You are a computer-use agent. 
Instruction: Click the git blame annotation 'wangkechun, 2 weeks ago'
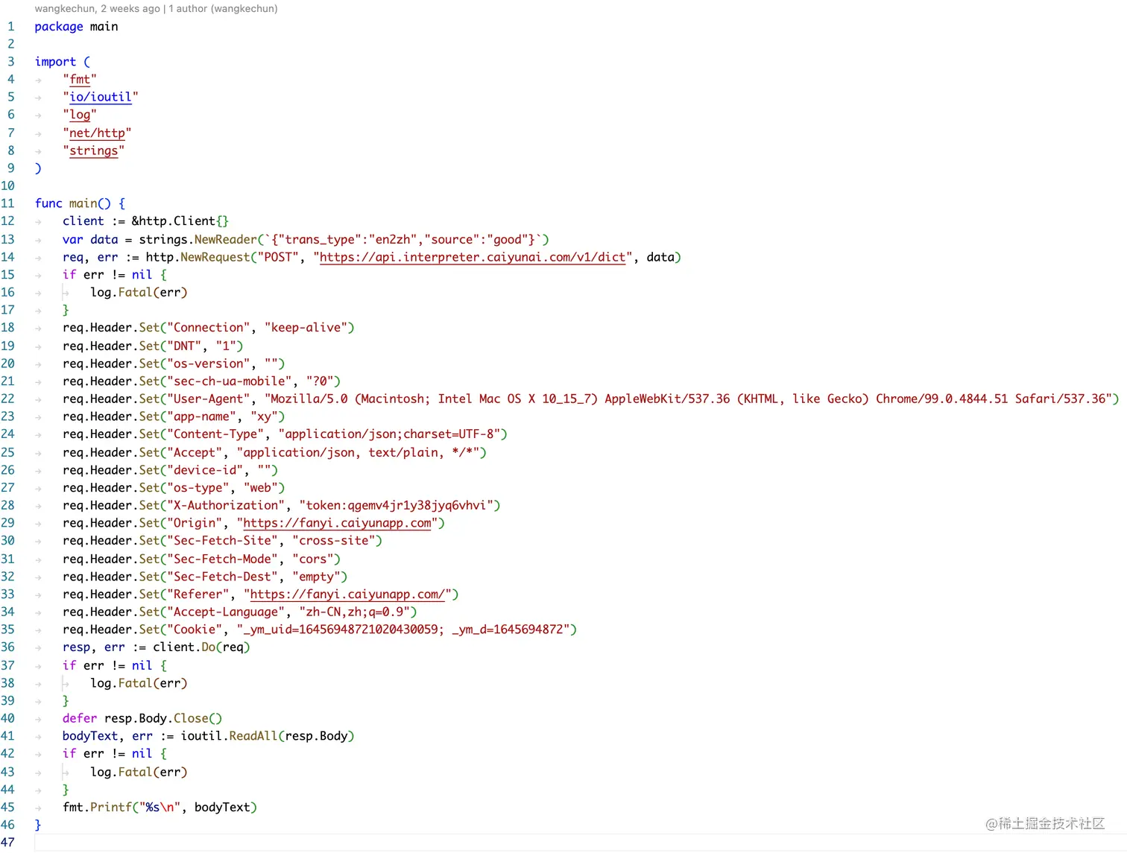point(97,9)
